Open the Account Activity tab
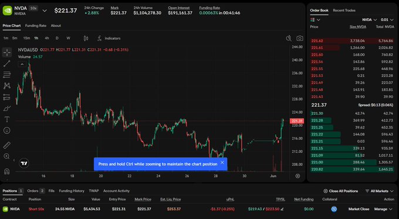Viewport: 399px width, 219px height. [x=116, y=191]
